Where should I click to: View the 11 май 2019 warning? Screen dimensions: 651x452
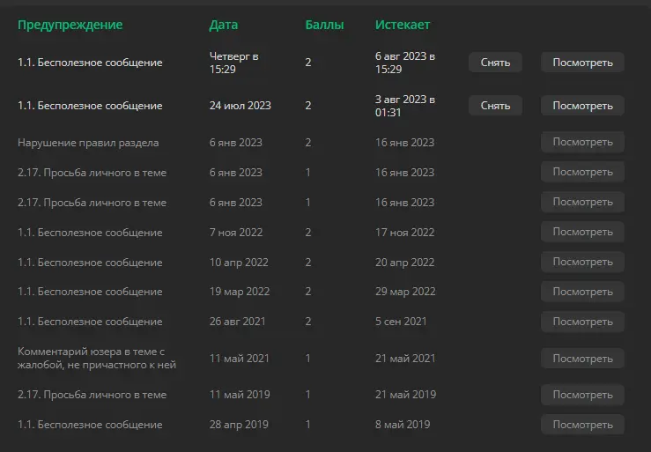point(582,395)
